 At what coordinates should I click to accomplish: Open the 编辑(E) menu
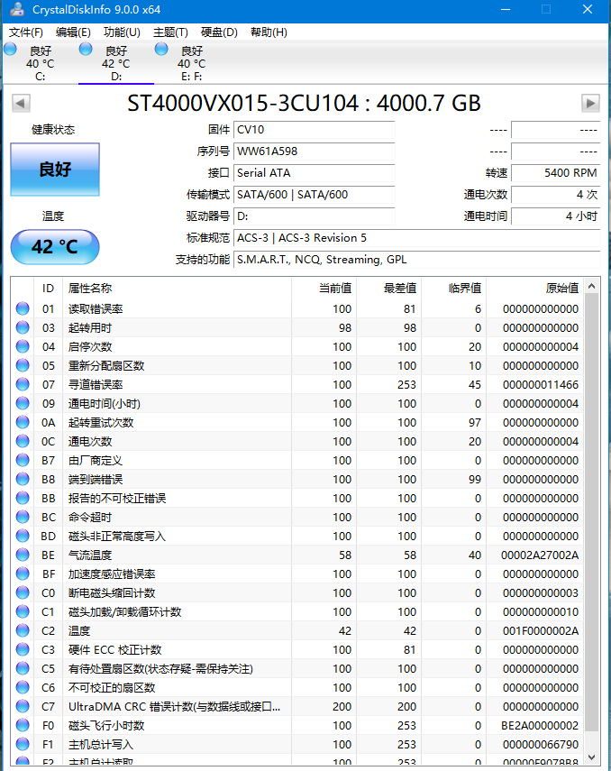point(73,32)
